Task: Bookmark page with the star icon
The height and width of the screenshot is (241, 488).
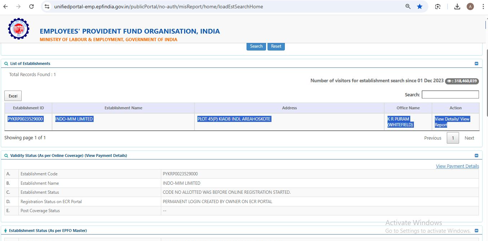Action: point(420,6)
